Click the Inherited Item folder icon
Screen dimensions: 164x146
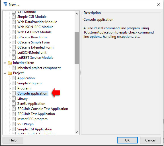[10, 63]
